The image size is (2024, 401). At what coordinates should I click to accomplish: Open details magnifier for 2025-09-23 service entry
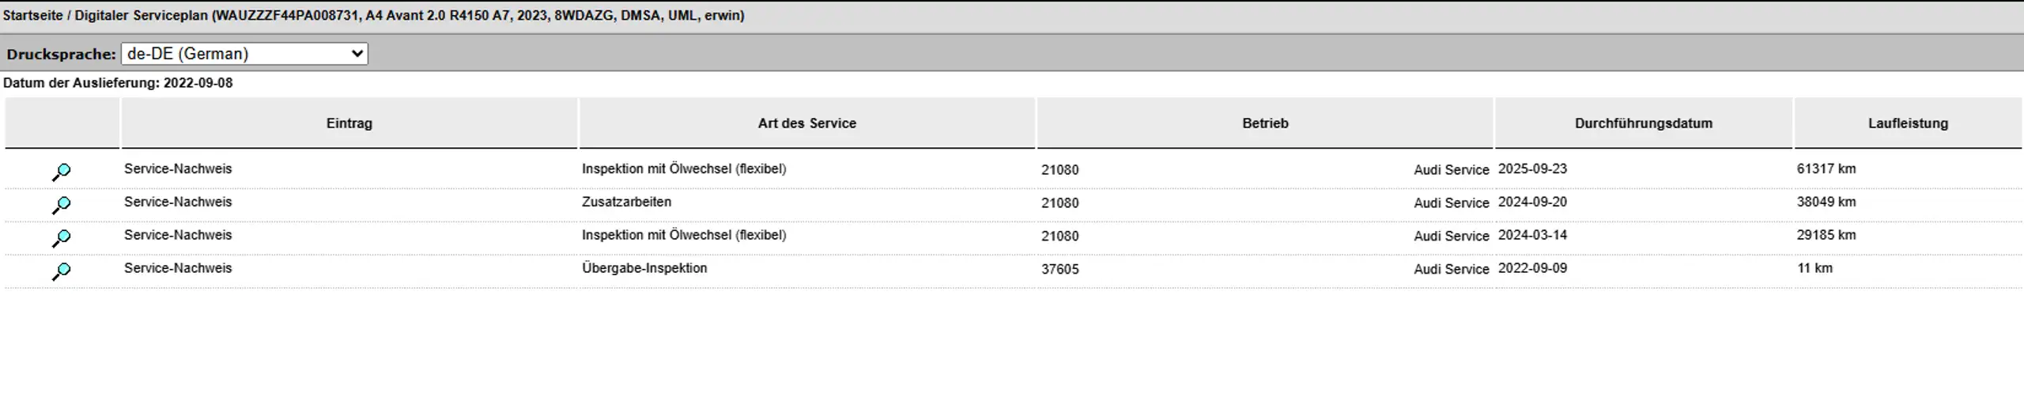point(61,172)
